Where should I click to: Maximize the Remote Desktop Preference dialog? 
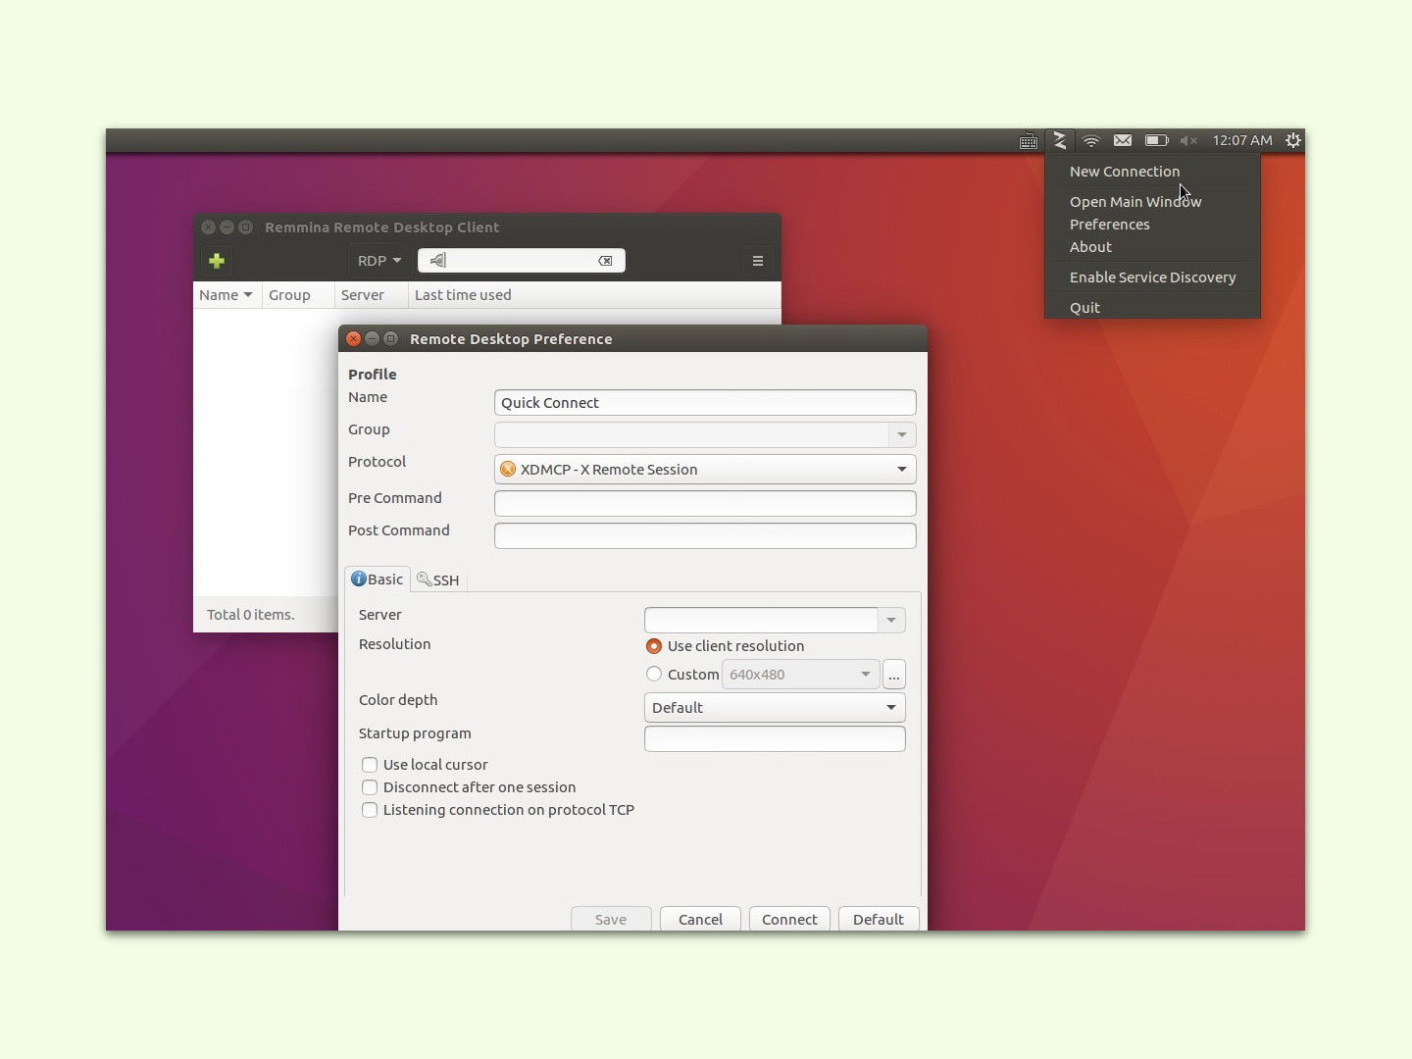[390, 338]
